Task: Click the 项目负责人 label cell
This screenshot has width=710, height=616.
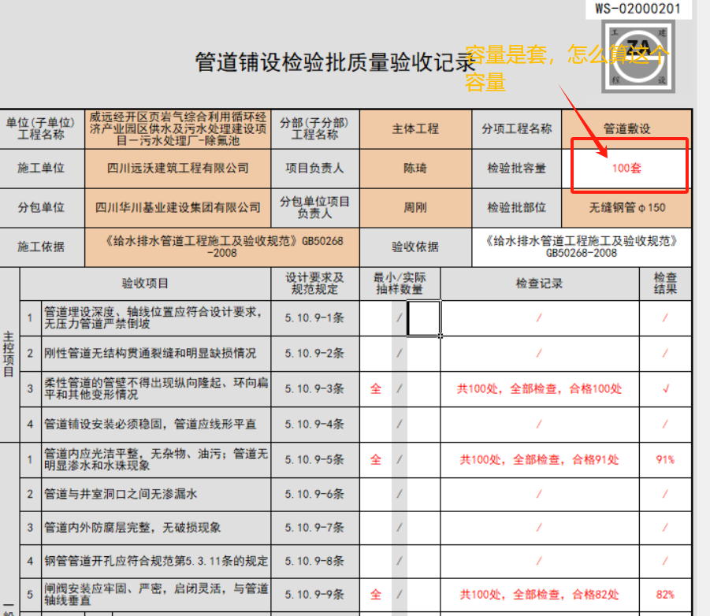Action: click(x=314, y=169)
